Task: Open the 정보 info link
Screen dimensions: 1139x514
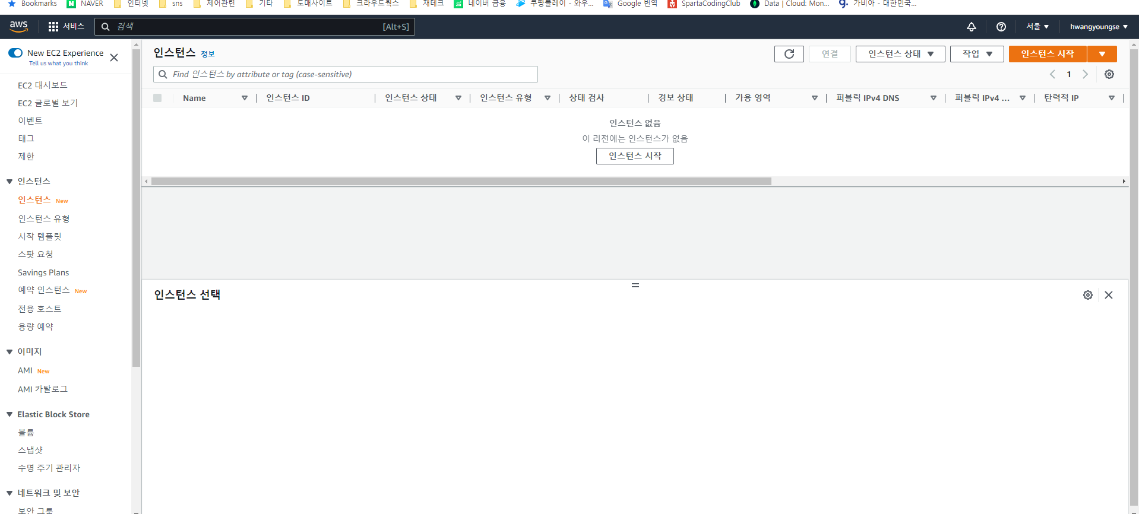Action: [208, 54]
